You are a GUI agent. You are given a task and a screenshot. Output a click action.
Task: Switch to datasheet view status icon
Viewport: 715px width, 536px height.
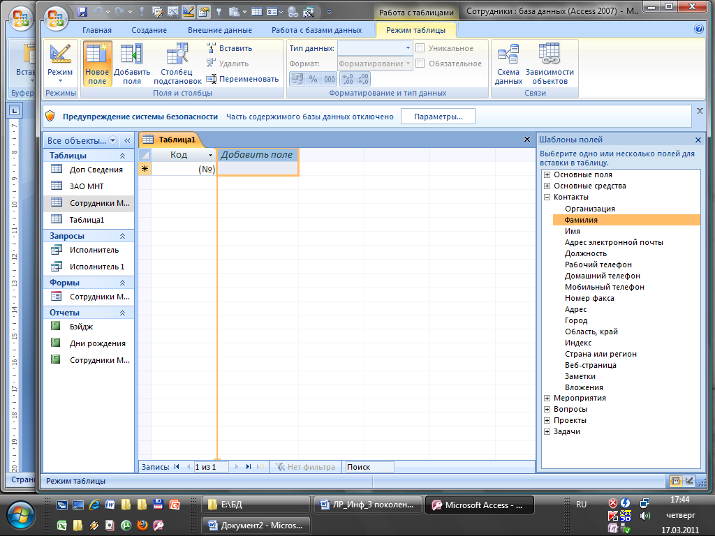[676, 481]
